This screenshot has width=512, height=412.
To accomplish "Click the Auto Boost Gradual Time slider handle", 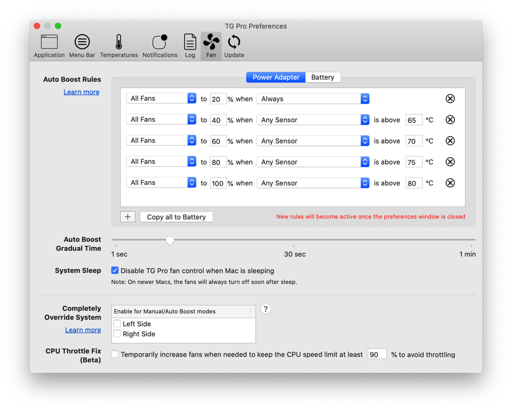I will (170, 241).
